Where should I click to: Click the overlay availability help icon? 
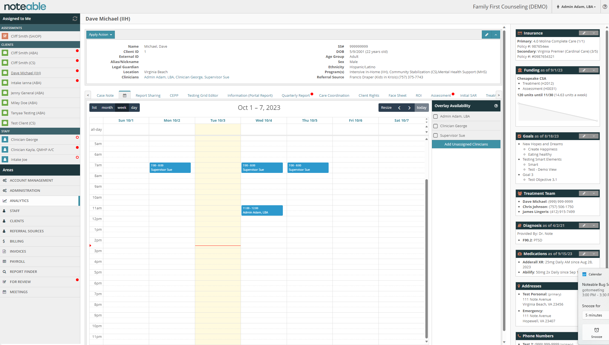pos(496,106)
